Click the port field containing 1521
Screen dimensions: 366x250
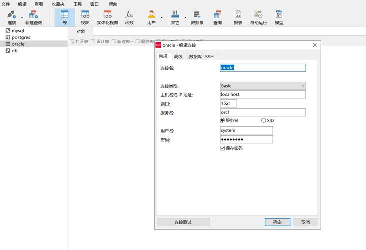coord(228,103)
